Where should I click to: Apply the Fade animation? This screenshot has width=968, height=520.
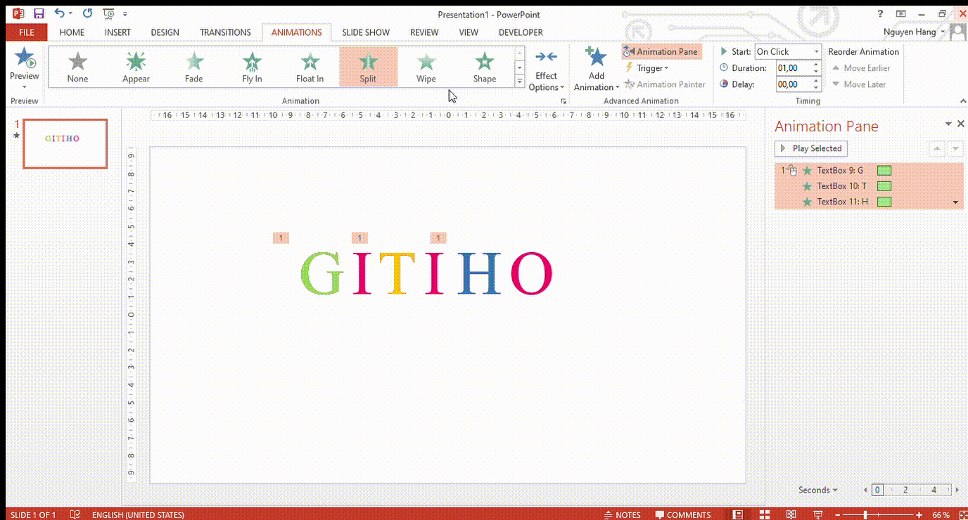(x=193, y=67)
